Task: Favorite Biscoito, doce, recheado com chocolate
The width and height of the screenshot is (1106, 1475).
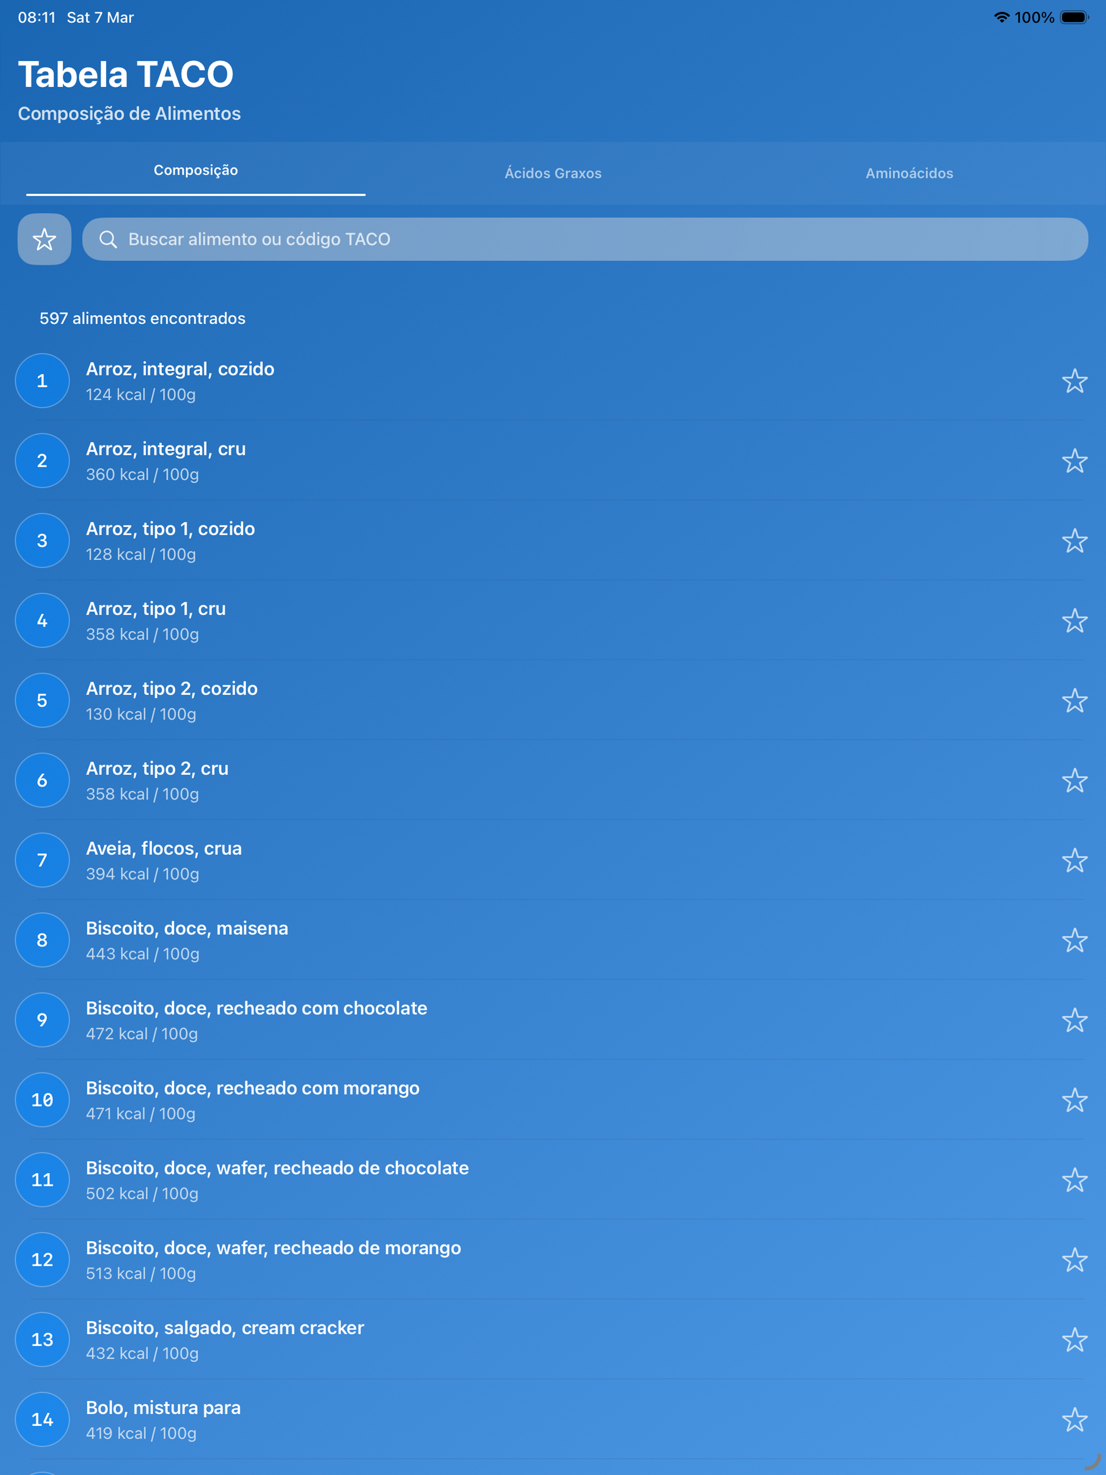Action: 1075,1020
